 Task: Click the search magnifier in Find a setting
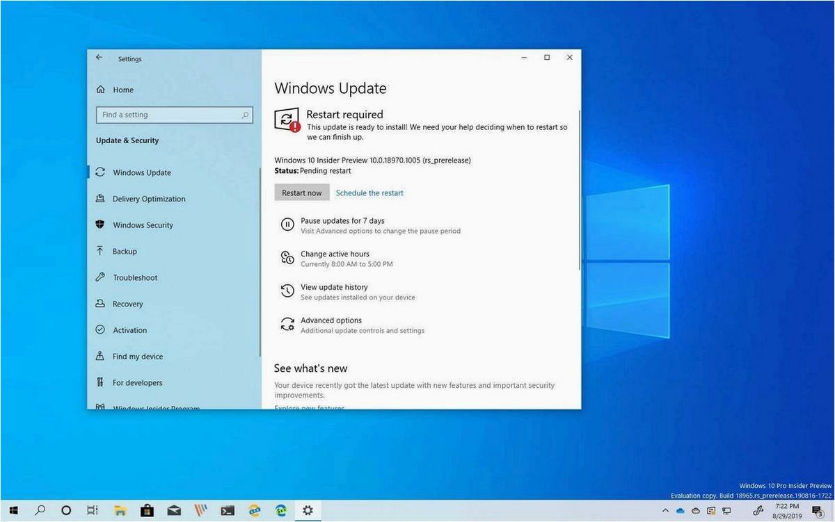tap(245, 115)
